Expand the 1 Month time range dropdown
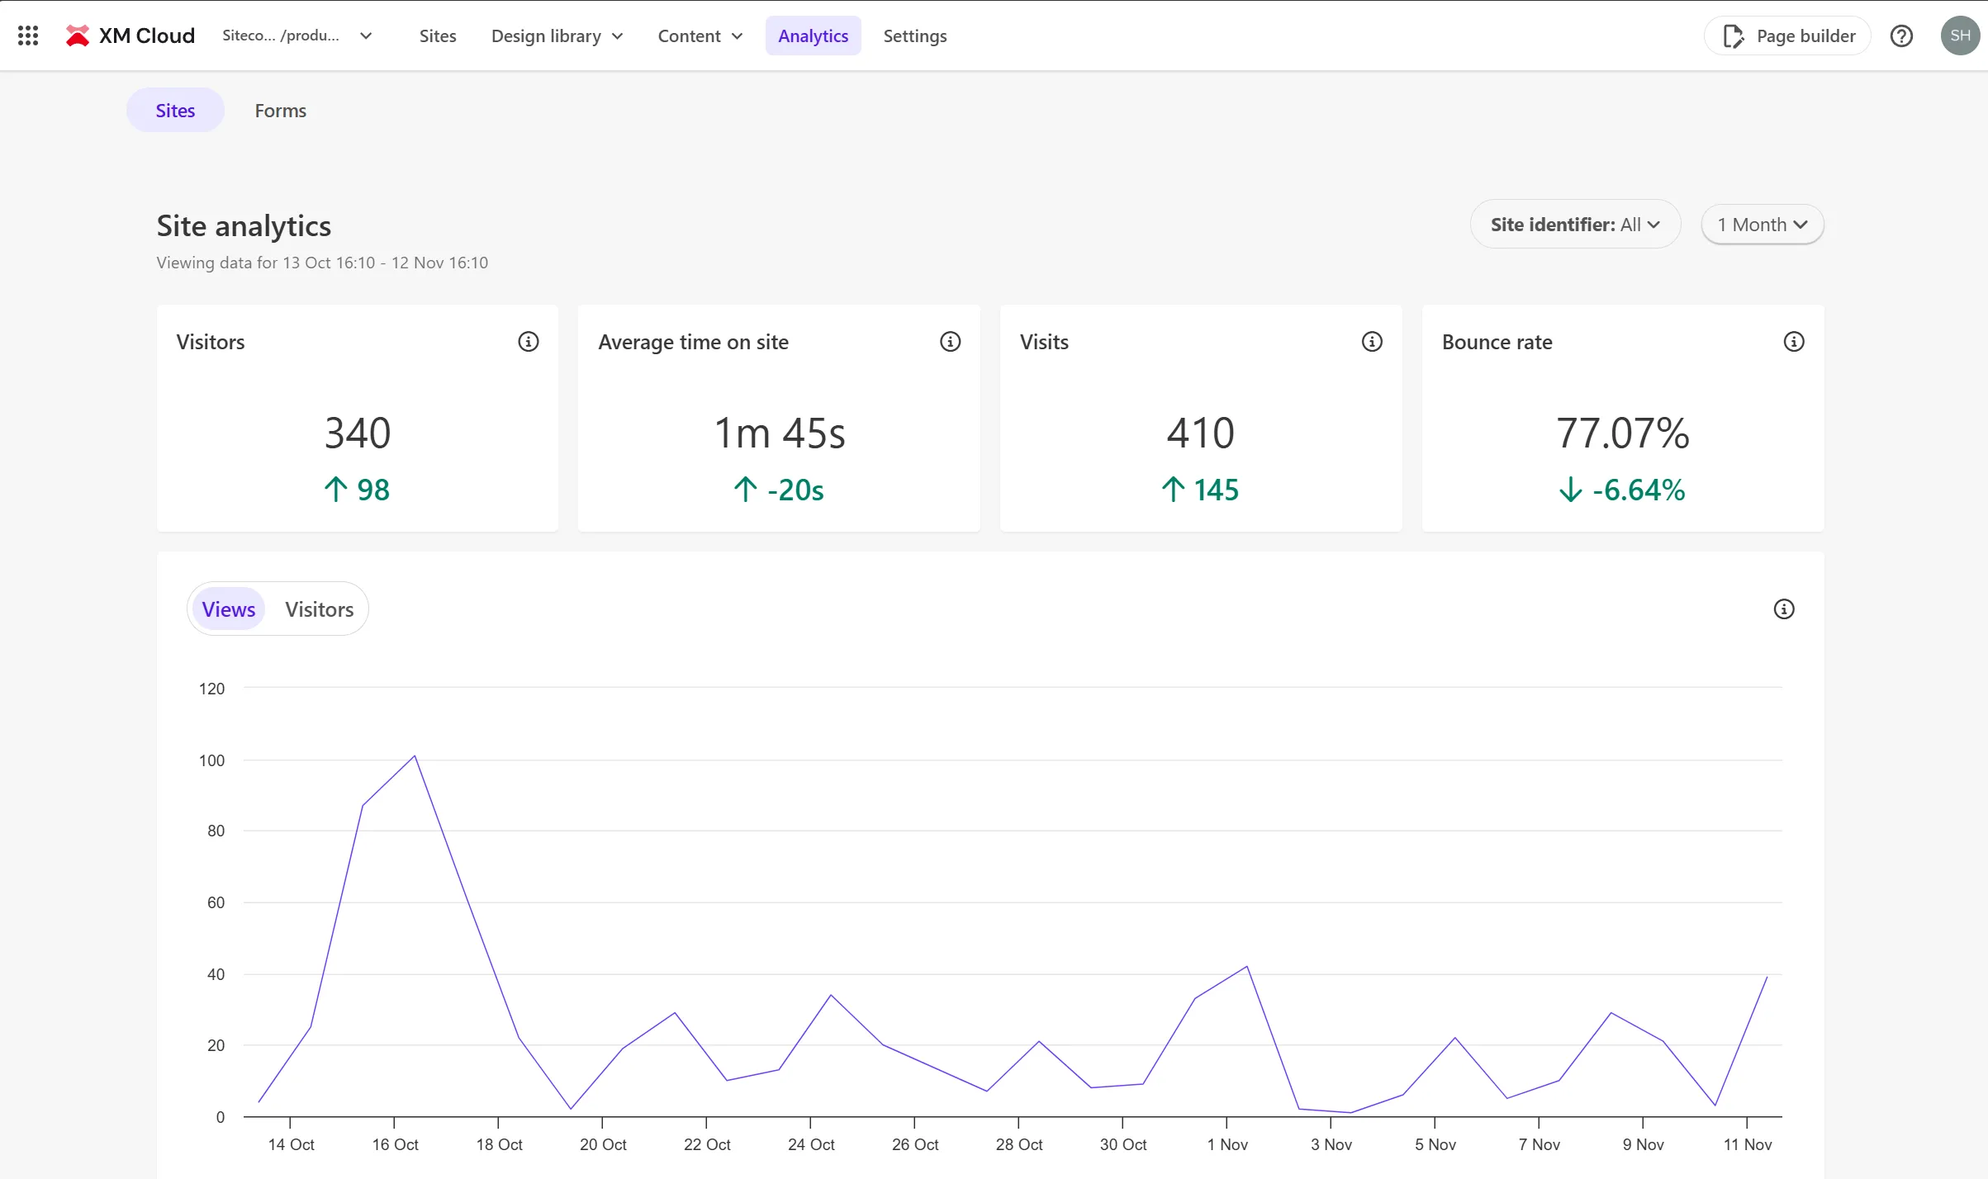The image size is (1988, 1179). point(1761,223)
